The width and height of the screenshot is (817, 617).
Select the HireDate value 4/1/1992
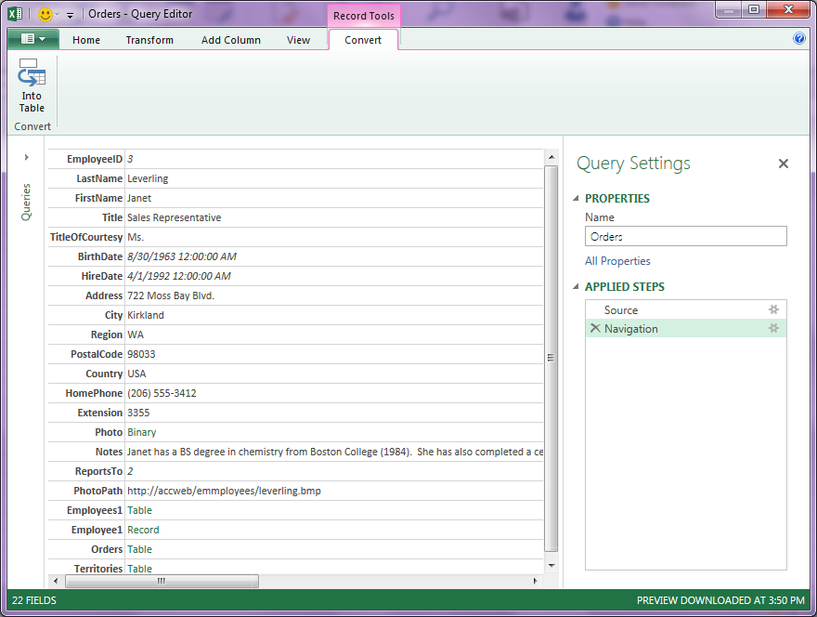(x=178, y=276)
